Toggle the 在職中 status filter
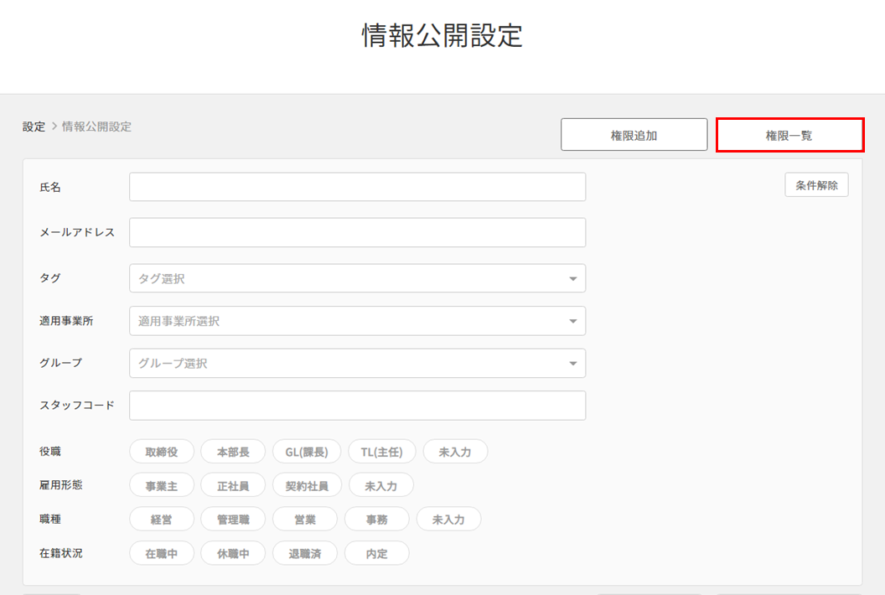The width and height of the screenshot is (885, 595). pos(162,554)
